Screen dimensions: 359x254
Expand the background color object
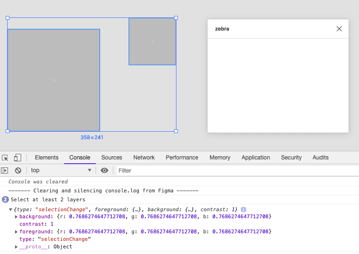pyautogui.click(x=16, y=217)
